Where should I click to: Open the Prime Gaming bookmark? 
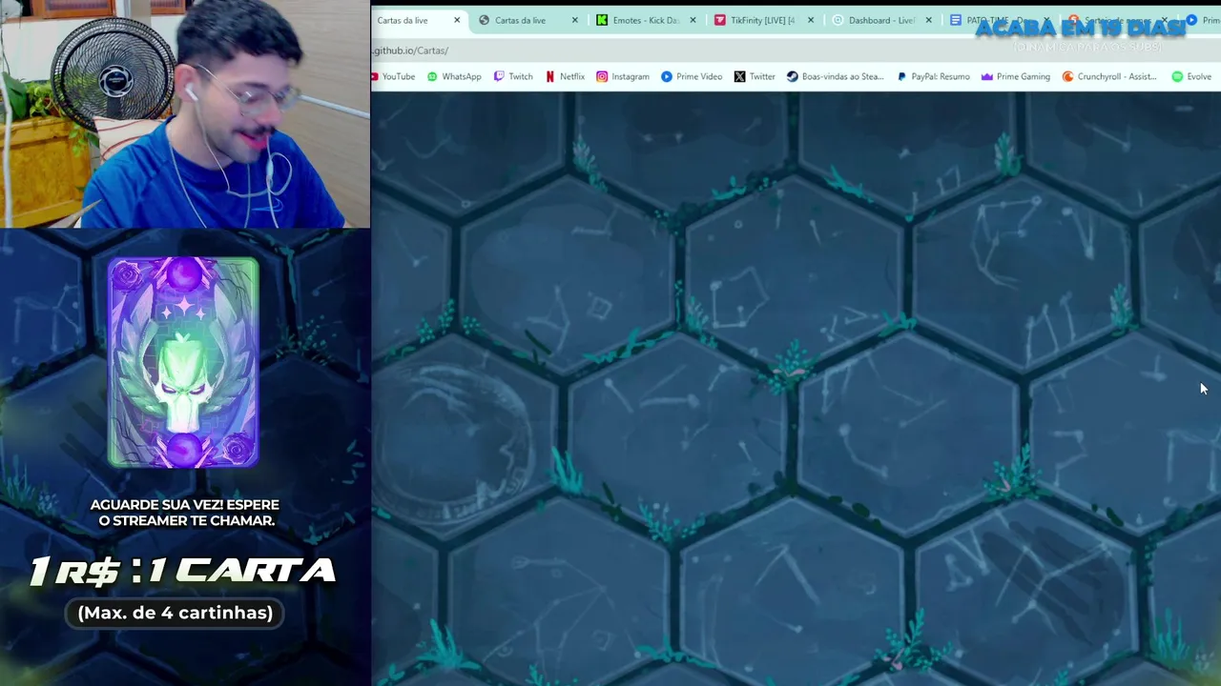tap(1016, 76)
